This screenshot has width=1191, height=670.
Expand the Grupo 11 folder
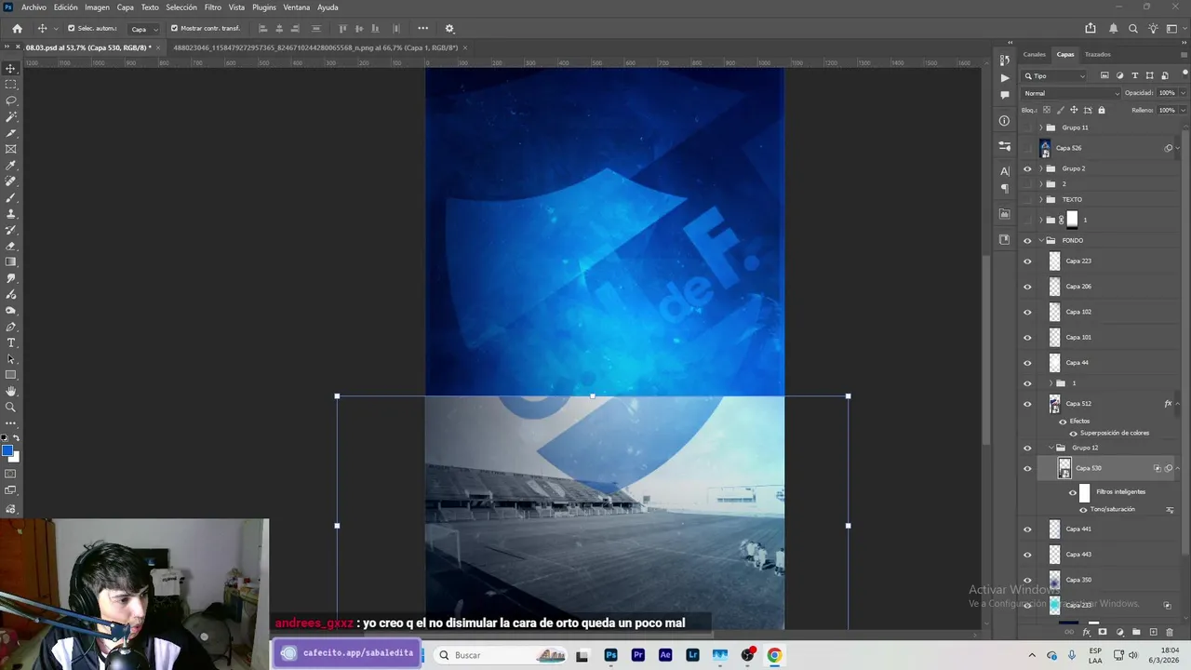1040,127
